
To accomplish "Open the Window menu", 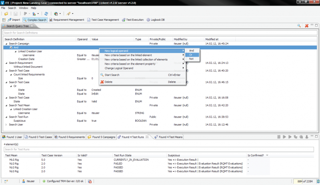I will [x=24, y=8].
